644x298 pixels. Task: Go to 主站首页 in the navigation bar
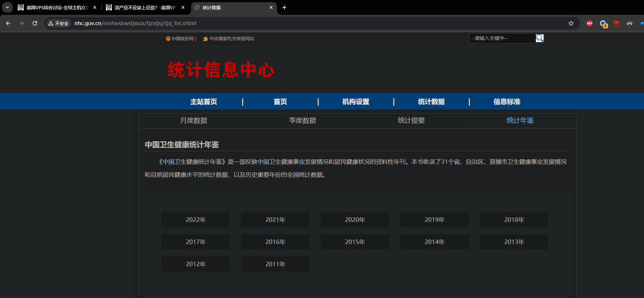tap(204, 102)
